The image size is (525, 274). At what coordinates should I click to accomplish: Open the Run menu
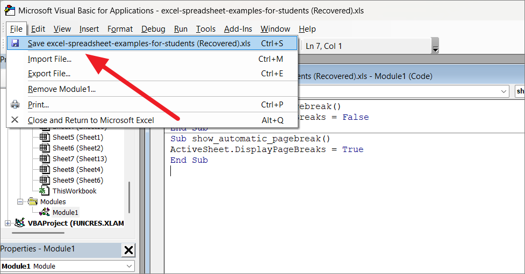coord(181,29)
